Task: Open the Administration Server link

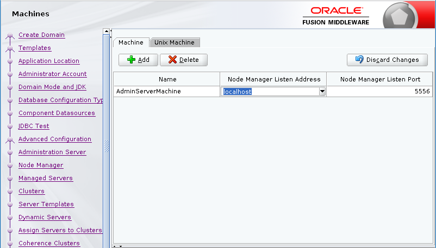Action: (x=52, y=152)
